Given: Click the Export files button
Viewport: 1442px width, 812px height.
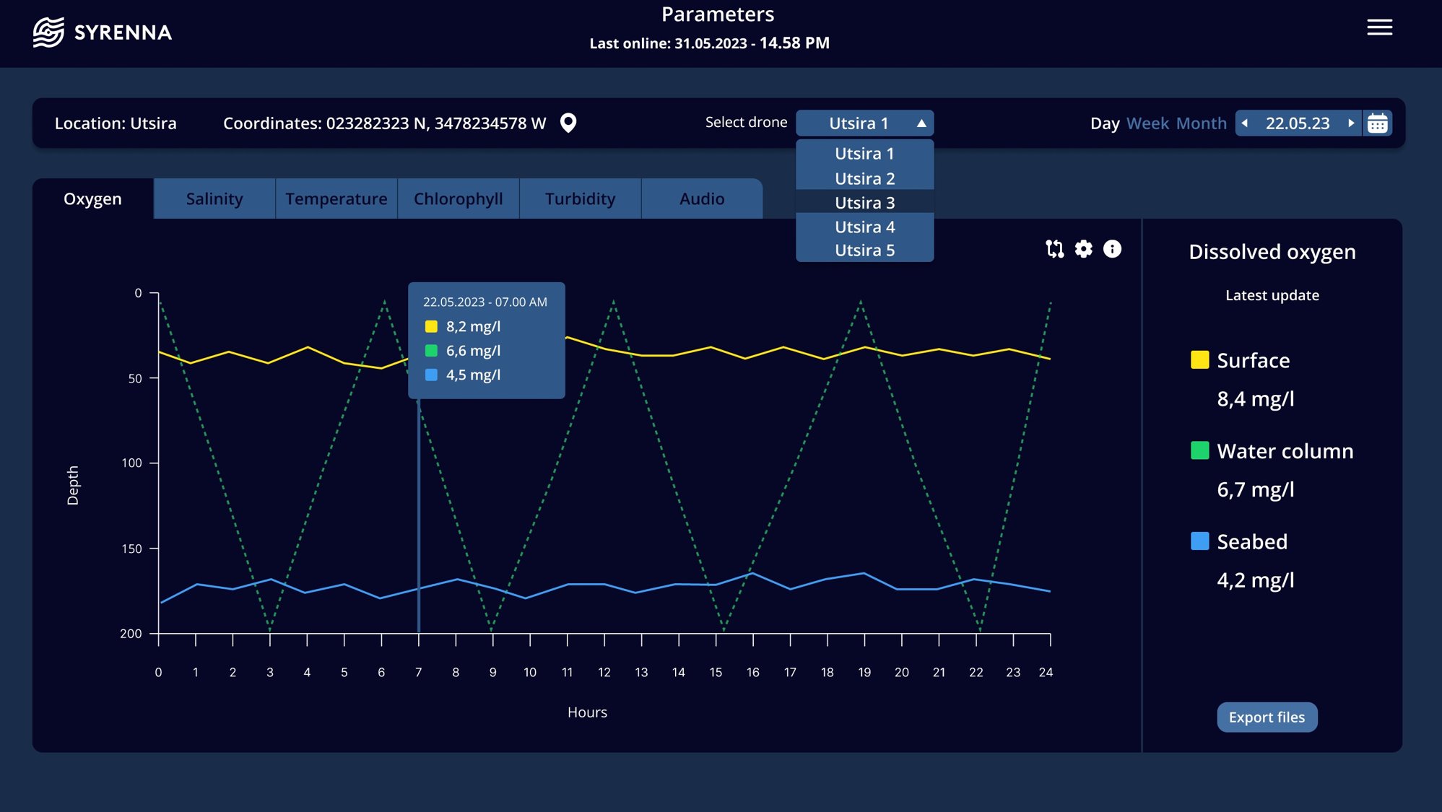Looking at the screenshot, I should click(x=1267, y=717).
